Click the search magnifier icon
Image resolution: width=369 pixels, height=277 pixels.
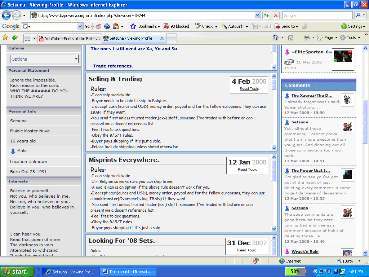pyautogui.click(x=358, y=15)
